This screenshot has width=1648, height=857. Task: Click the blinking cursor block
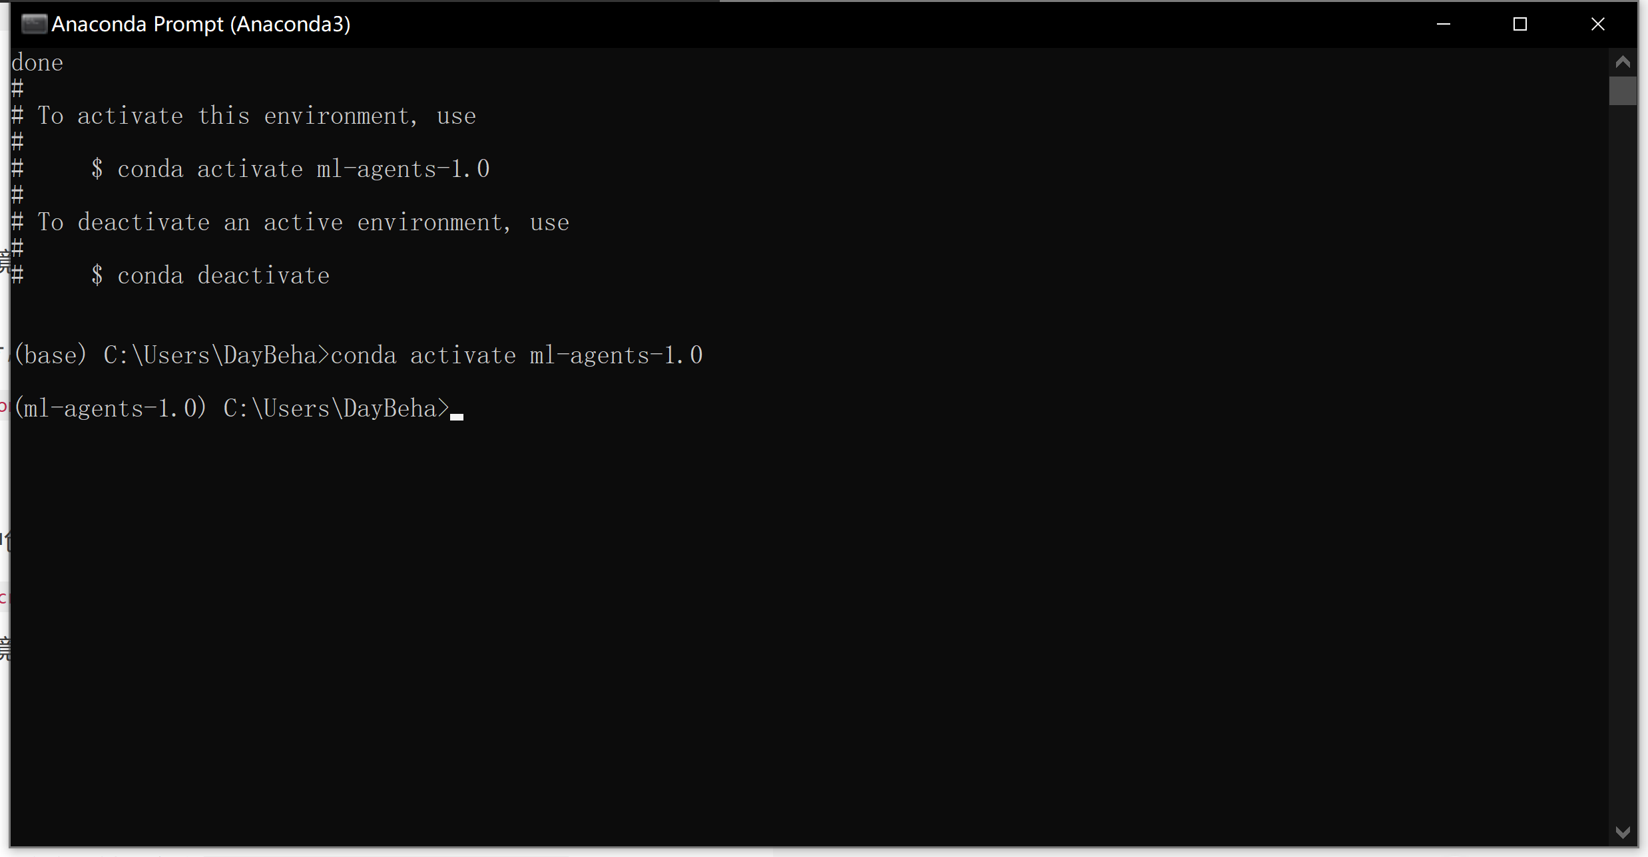457,416
